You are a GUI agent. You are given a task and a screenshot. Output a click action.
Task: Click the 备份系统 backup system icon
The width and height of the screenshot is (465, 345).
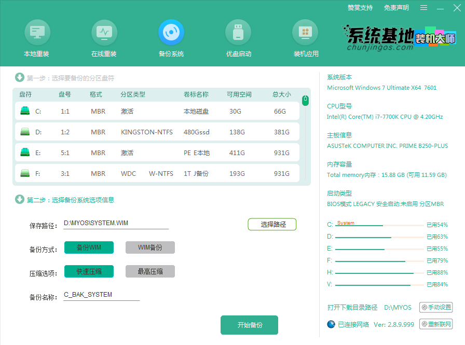pyautogui.click(x=171, y=33)
